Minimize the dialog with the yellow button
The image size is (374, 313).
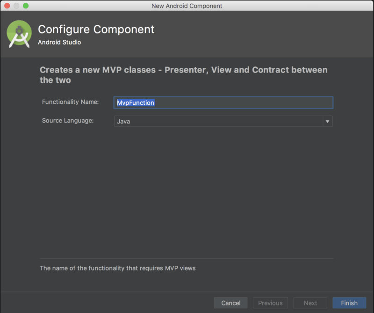(16, 6)
